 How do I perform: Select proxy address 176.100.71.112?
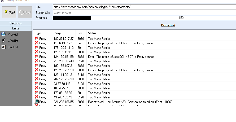(64, 48)
